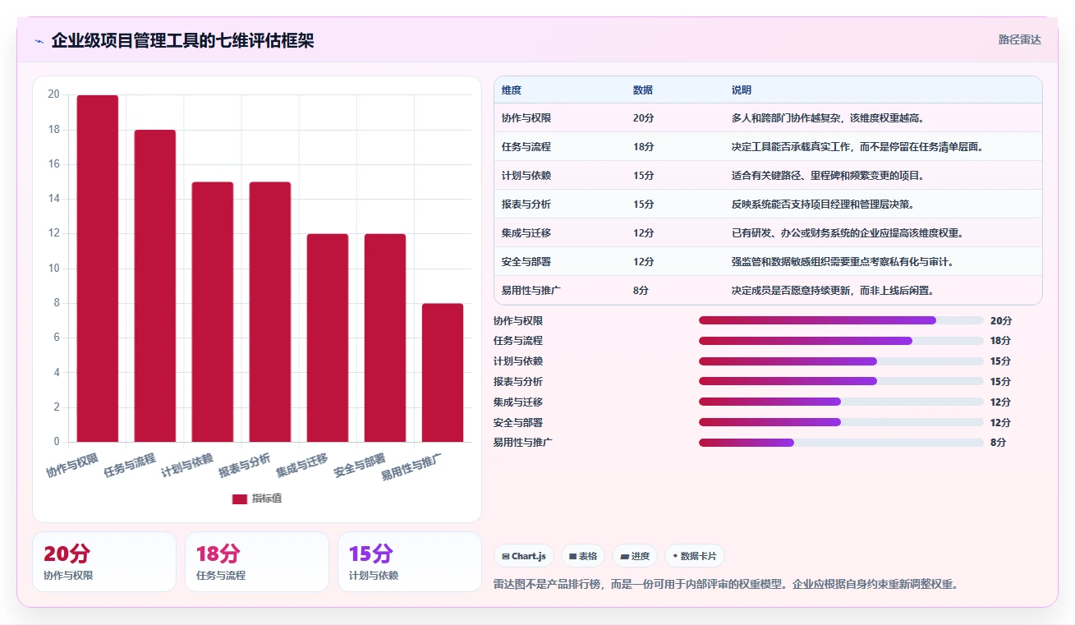Click the 集成与迁移 progress bar

[x=841, y=402]
